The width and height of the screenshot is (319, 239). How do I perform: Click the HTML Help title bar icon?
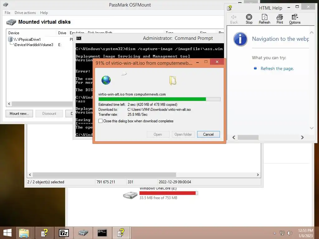pyautogui.click(x=230, y=8)
